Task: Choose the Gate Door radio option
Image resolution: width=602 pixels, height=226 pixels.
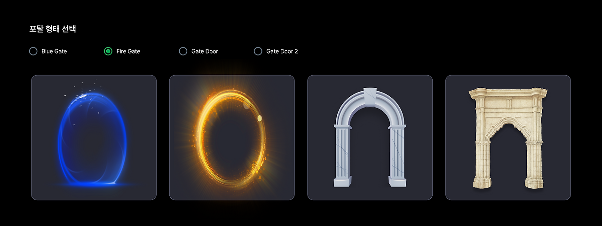Action: [x=183, y=51]
